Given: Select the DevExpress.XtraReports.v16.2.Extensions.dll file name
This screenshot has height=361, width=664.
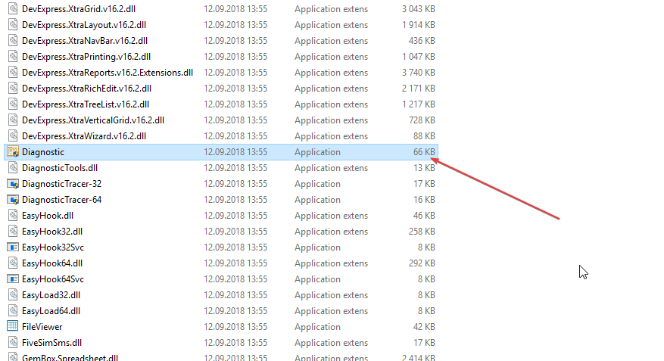Looking at the screenshot, I should [x=108, y=73].
